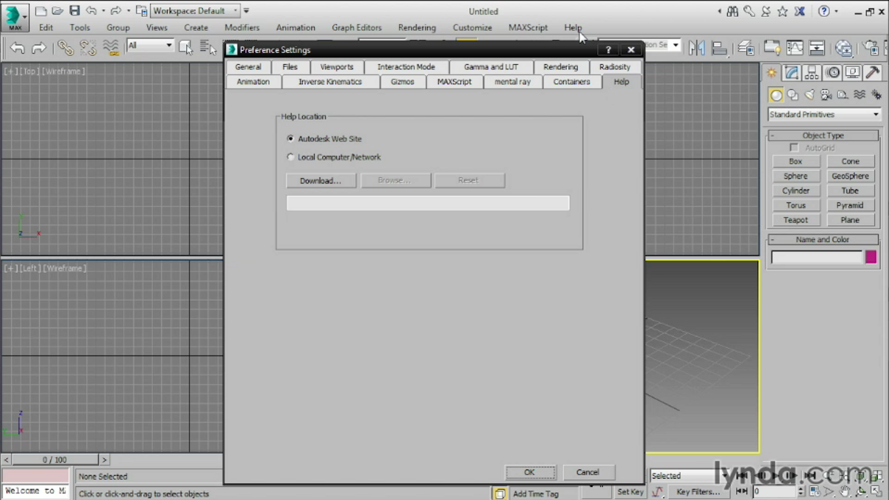Toggle the AutoGrid checkbox

pyautogui.click(x=794, y=148)
